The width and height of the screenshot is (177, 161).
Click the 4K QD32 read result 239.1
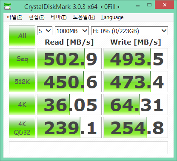click(69, 127)
